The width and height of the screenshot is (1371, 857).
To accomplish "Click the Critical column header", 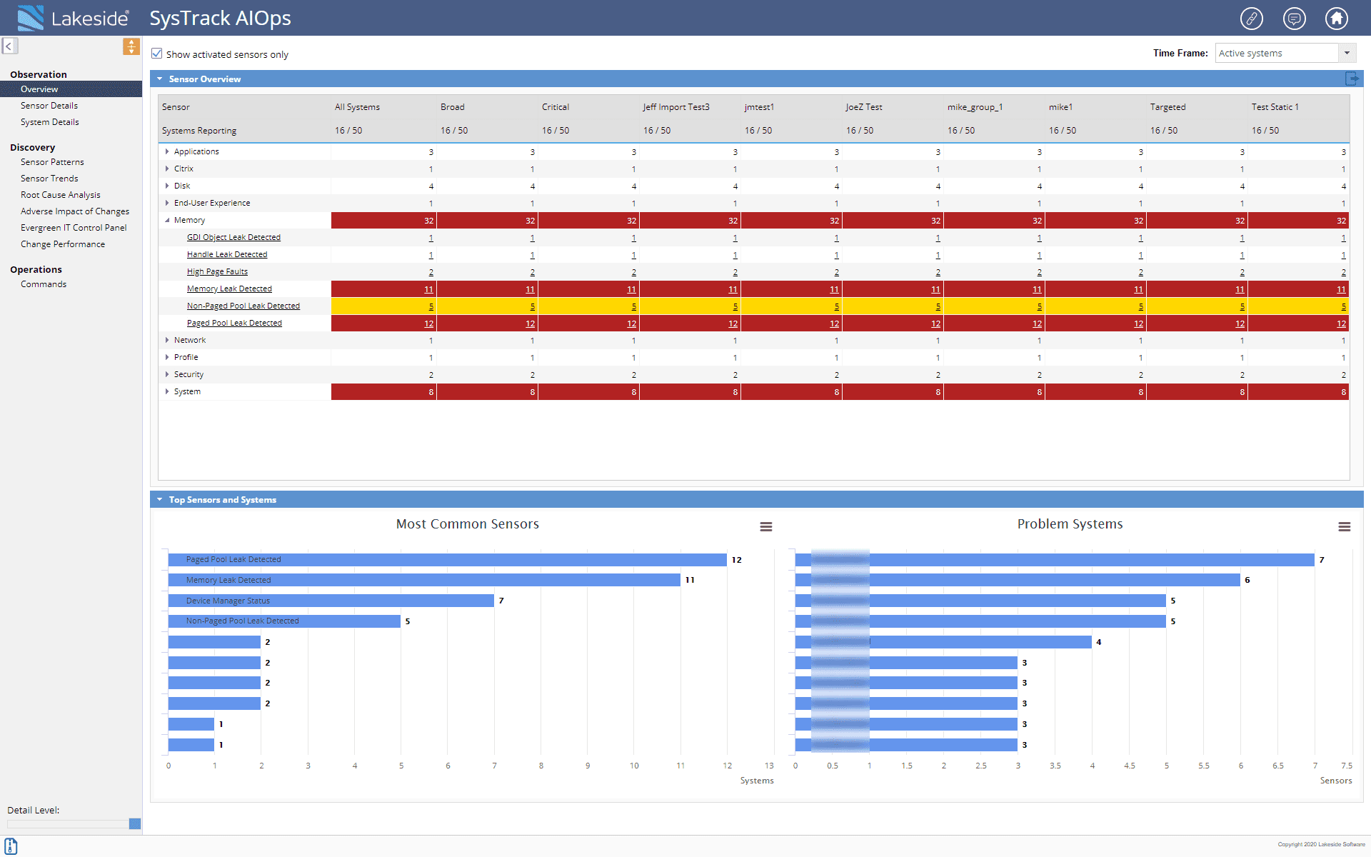I will 556,107.
